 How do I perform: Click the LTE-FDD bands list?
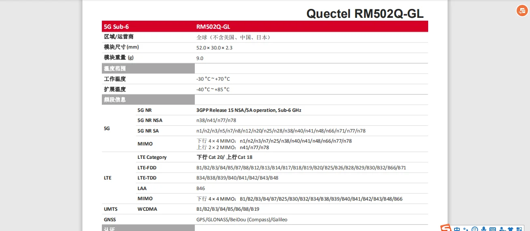pos(301,168)
